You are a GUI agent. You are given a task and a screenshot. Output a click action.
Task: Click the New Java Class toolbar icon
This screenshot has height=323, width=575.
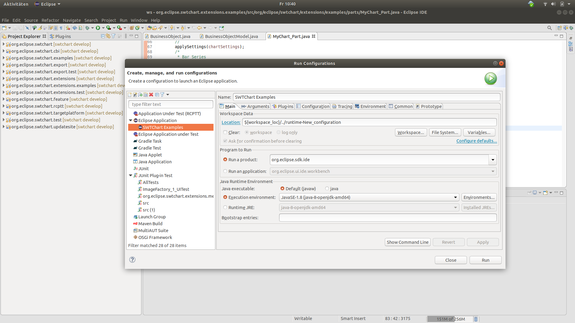click(x=137, y=28)
